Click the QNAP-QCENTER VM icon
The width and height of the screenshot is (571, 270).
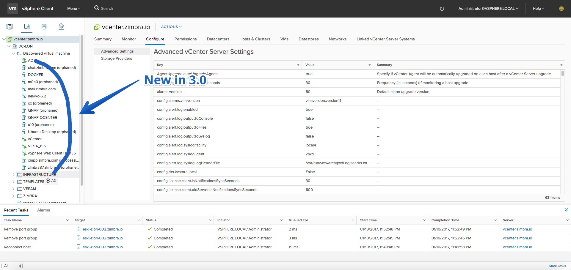coord(24,117)
